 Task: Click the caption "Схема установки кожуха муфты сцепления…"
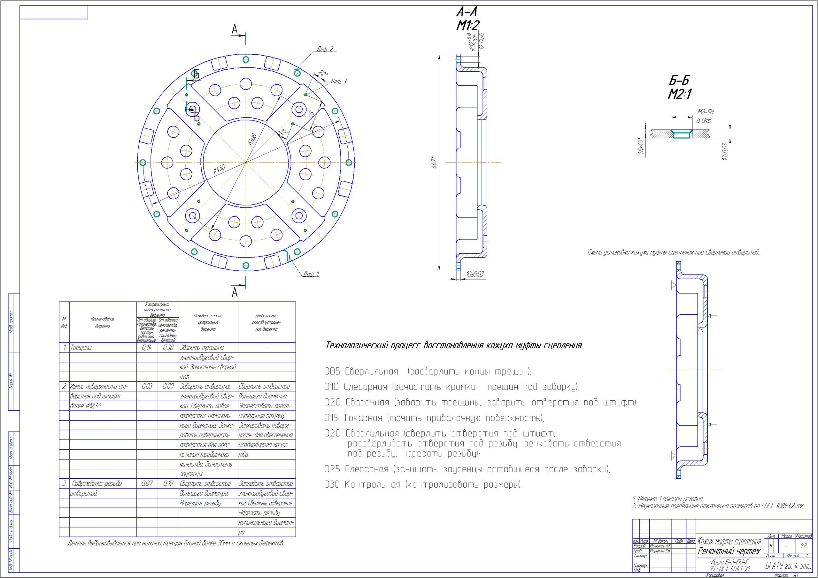pos(673,252)
